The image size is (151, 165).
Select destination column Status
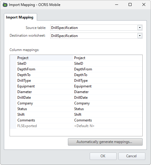point(108,109)
